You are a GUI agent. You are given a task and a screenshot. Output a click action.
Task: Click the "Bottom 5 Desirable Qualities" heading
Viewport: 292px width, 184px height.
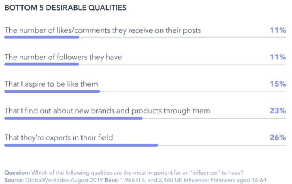[66, 8]
